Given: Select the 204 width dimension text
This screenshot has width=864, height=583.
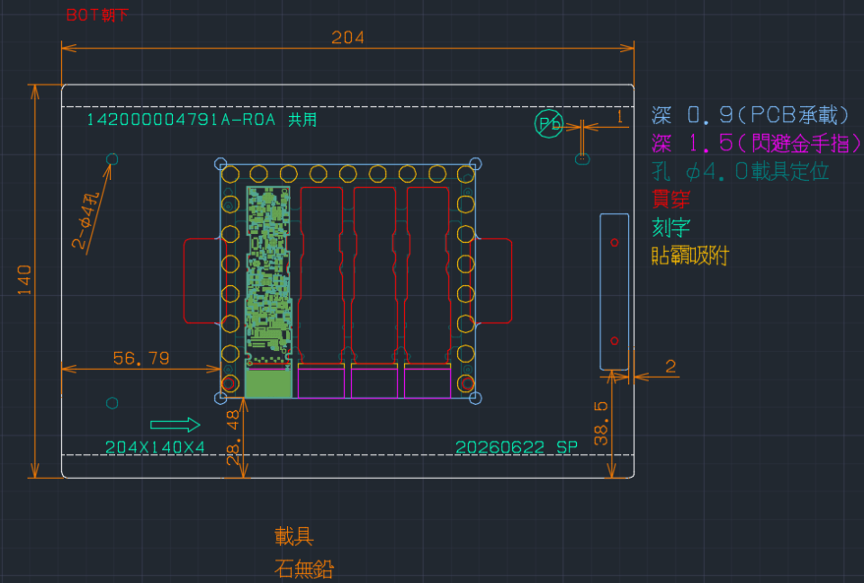Looking at the screenshot, I should point(347,38).
